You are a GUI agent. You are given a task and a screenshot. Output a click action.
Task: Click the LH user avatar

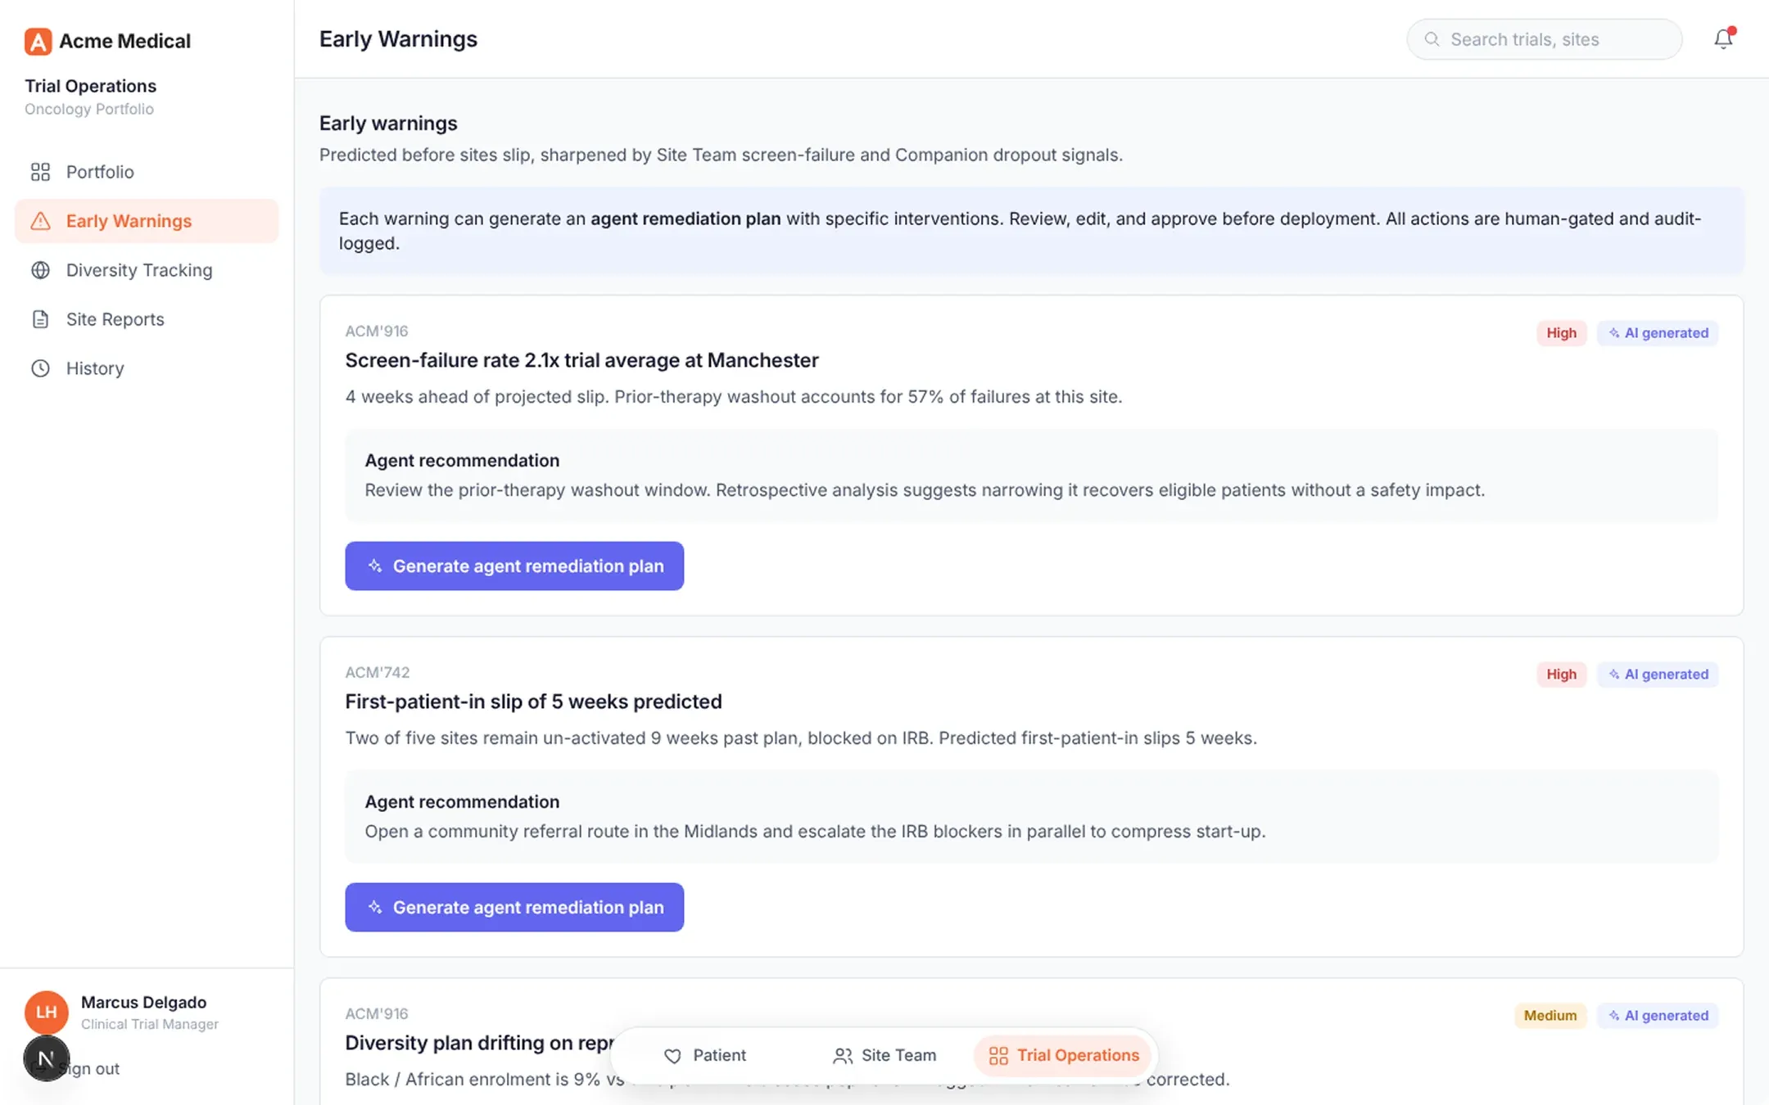pyautogui.click(x=47, y=1013)
